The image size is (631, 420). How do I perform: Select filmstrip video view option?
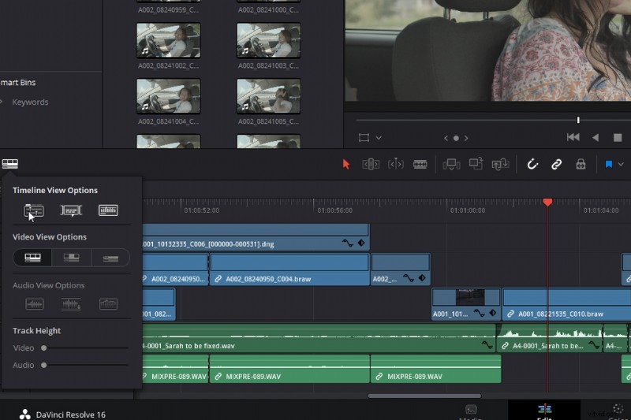tap(32, 258)
